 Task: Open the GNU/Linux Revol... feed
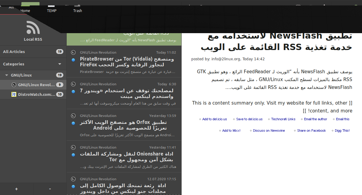click(x=33, y=85)
